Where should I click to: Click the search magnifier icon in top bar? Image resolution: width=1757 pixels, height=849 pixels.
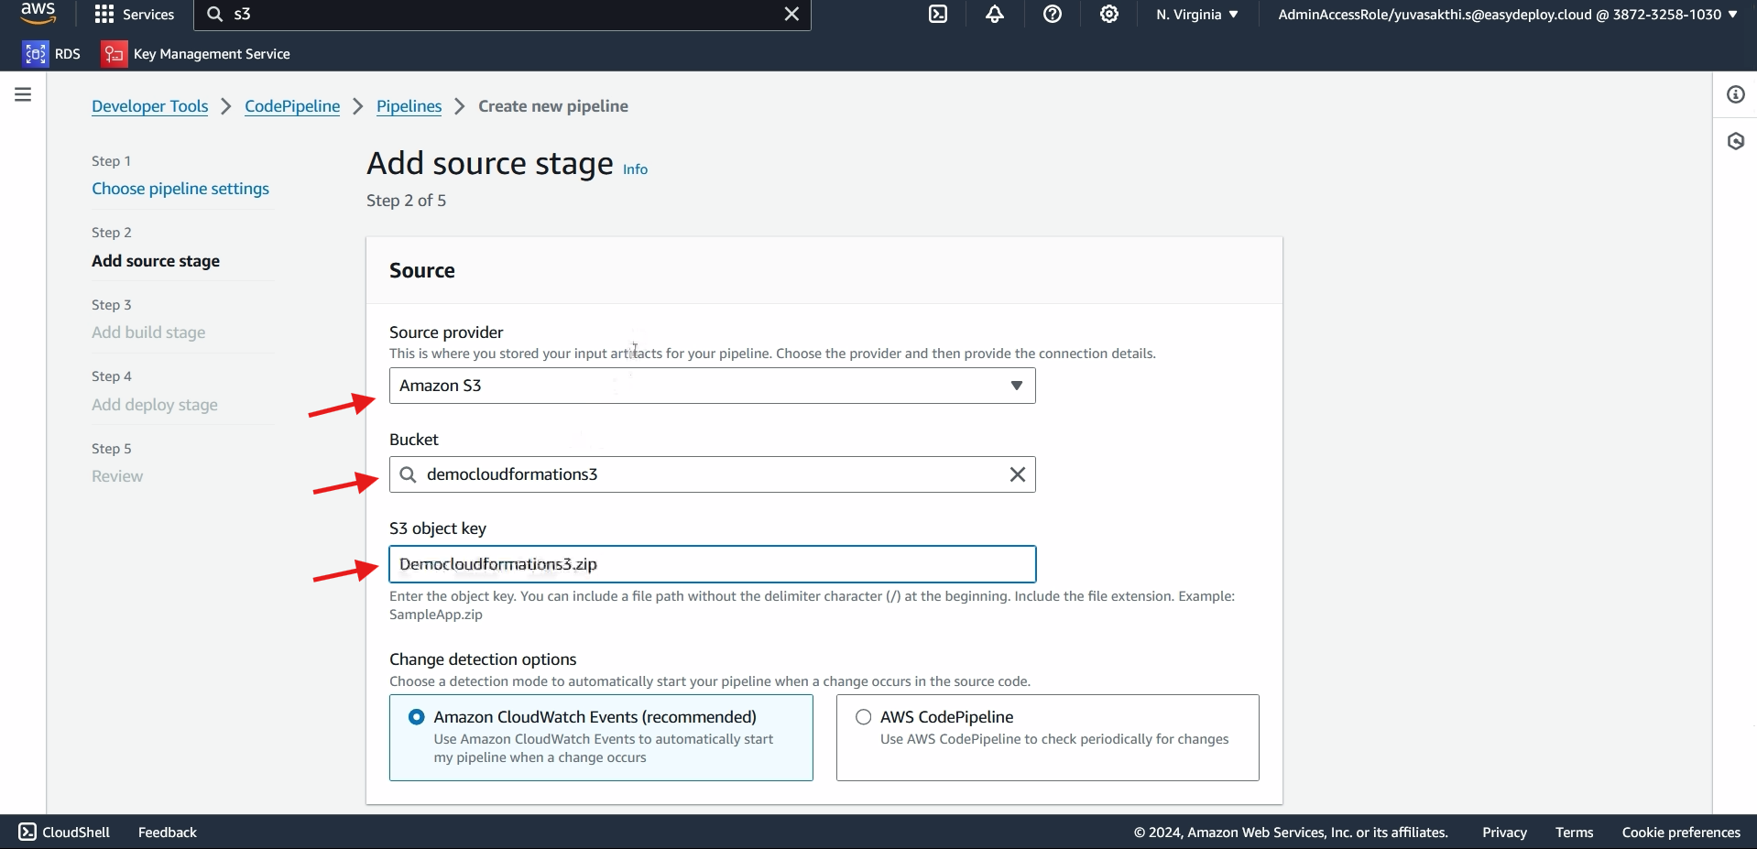coord(215,15)
